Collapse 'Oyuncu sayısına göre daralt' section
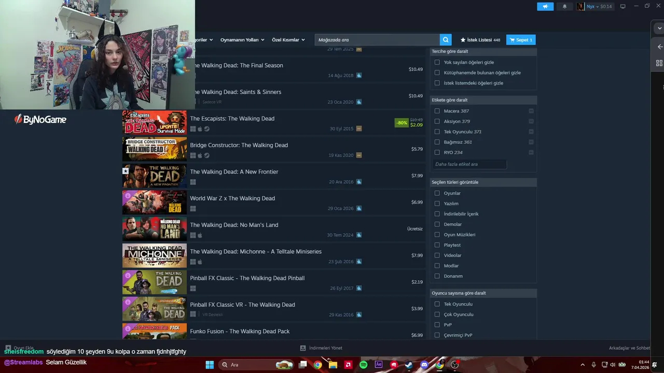The image size is (664, 373). tap(483, 293)
